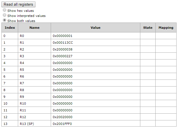Select Show interpreted values radio button
Viewport: 178px width, 128px height.
click(5, 16)
